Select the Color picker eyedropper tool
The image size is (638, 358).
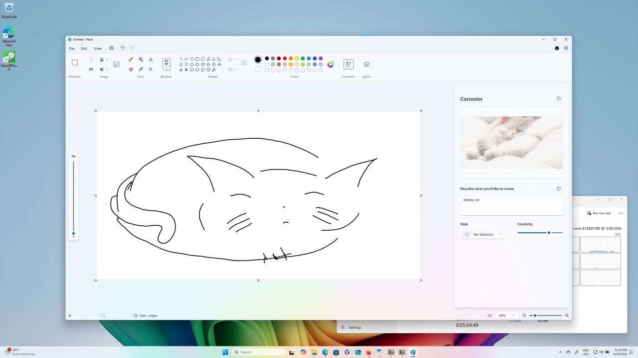click(x=141, y=70)
